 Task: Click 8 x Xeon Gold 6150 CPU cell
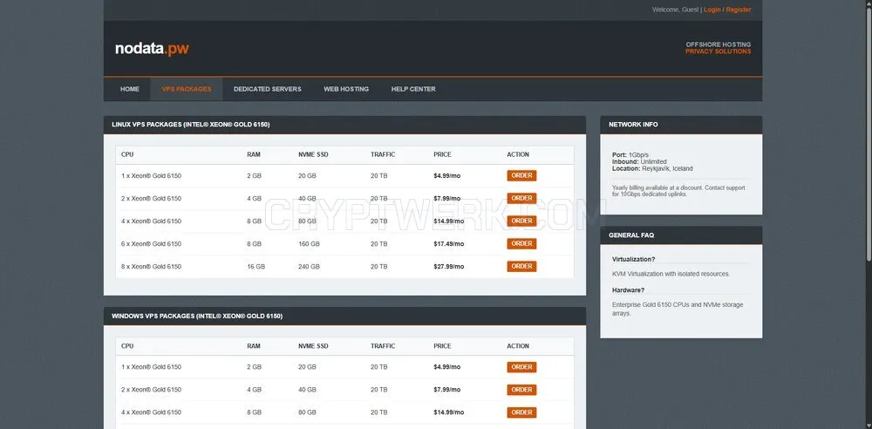click(151, 267)
